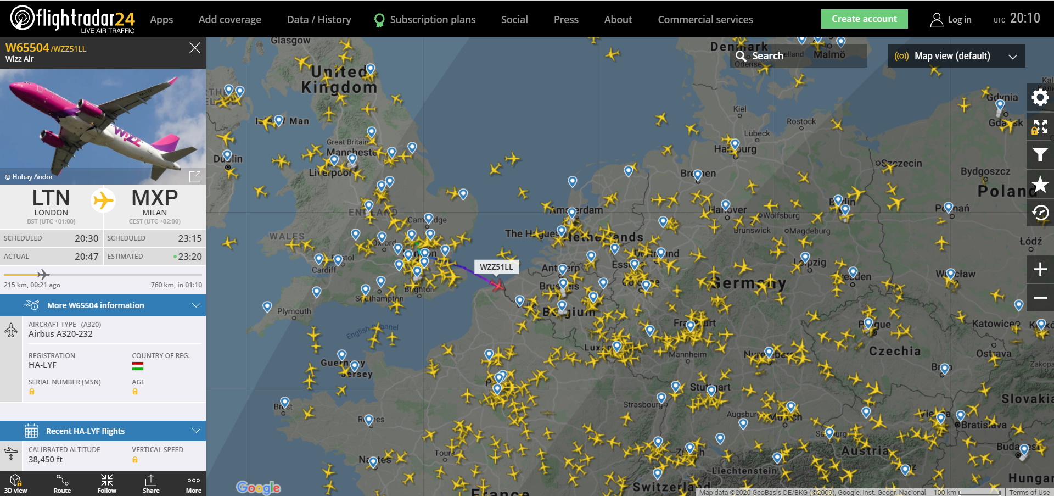Click the scheduled departure time 20:30
Viewport: 1054px width, 496px height.
(x=87, y=238)
